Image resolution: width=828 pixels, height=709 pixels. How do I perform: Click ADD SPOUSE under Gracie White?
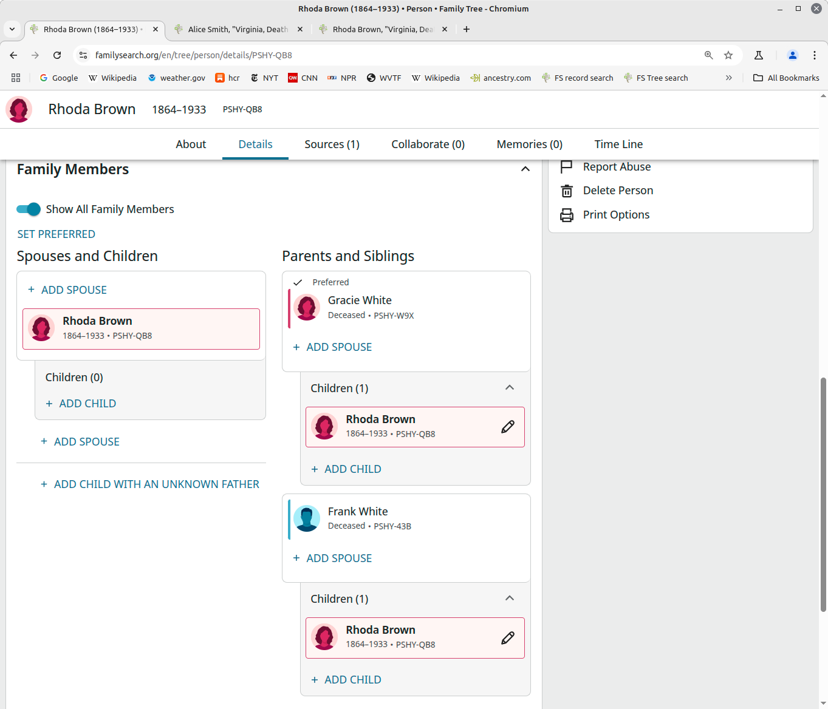(x=332, y=347)
